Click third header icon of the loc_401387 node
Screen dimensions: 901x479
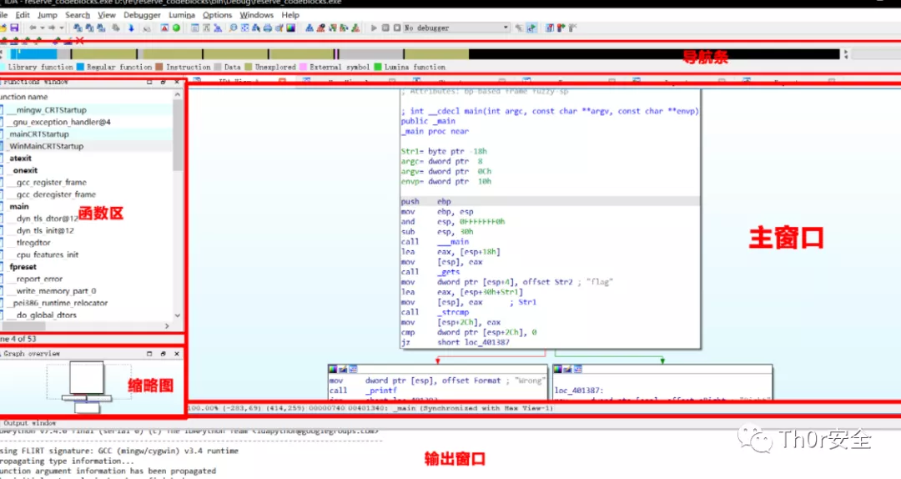pyautogui.click(x=578, y=369)
